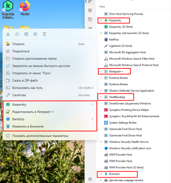Click Synaptics TouchPad 64-bit Enhancements icon

pos(106,116)
